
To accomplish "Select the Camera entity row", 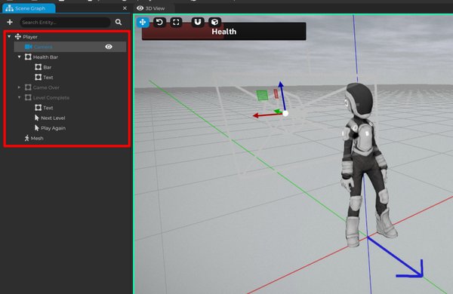I will 70,47.
